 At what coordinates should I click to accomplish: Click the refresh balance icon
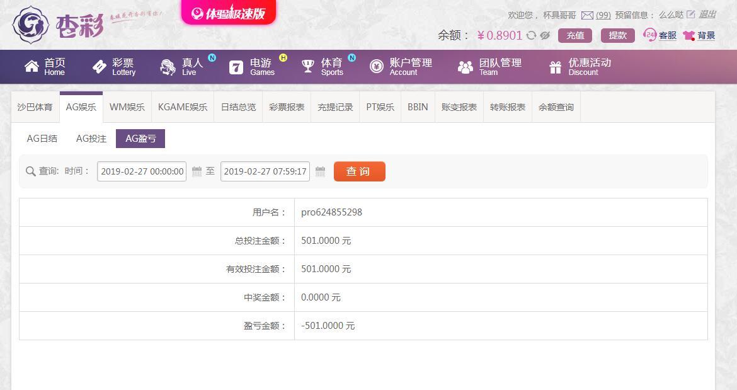pos(531,35)
